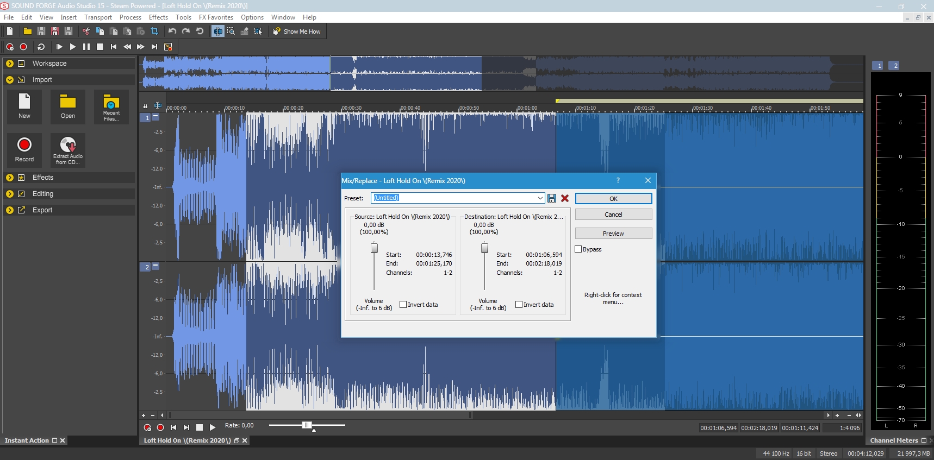This screenshot has height=460, width=934.
Task: Open the FX Favorites menu
Action: (x=216, y=17)
